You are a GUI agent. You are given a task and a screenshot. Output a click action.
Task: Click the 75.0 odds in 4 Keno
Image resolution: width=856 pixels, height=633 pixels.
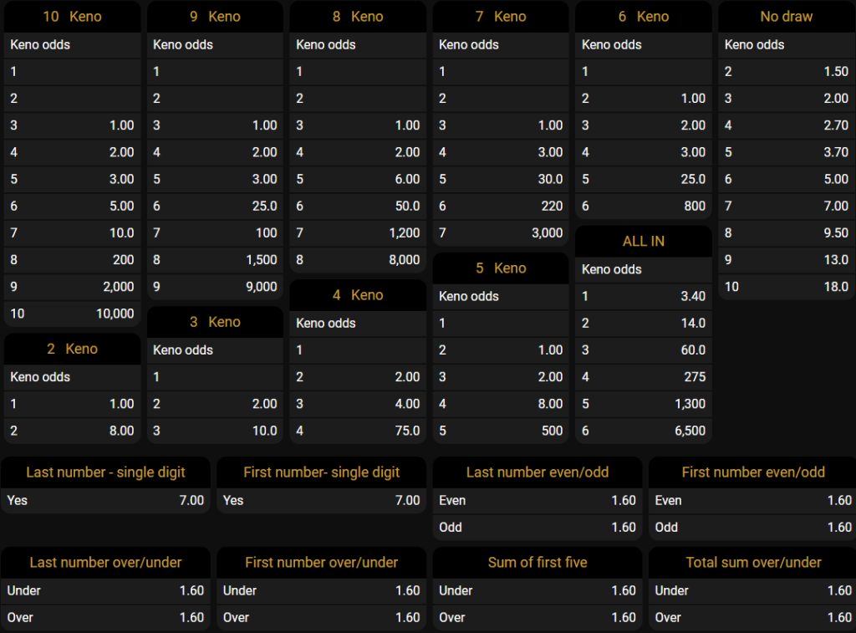pos(407,431)
